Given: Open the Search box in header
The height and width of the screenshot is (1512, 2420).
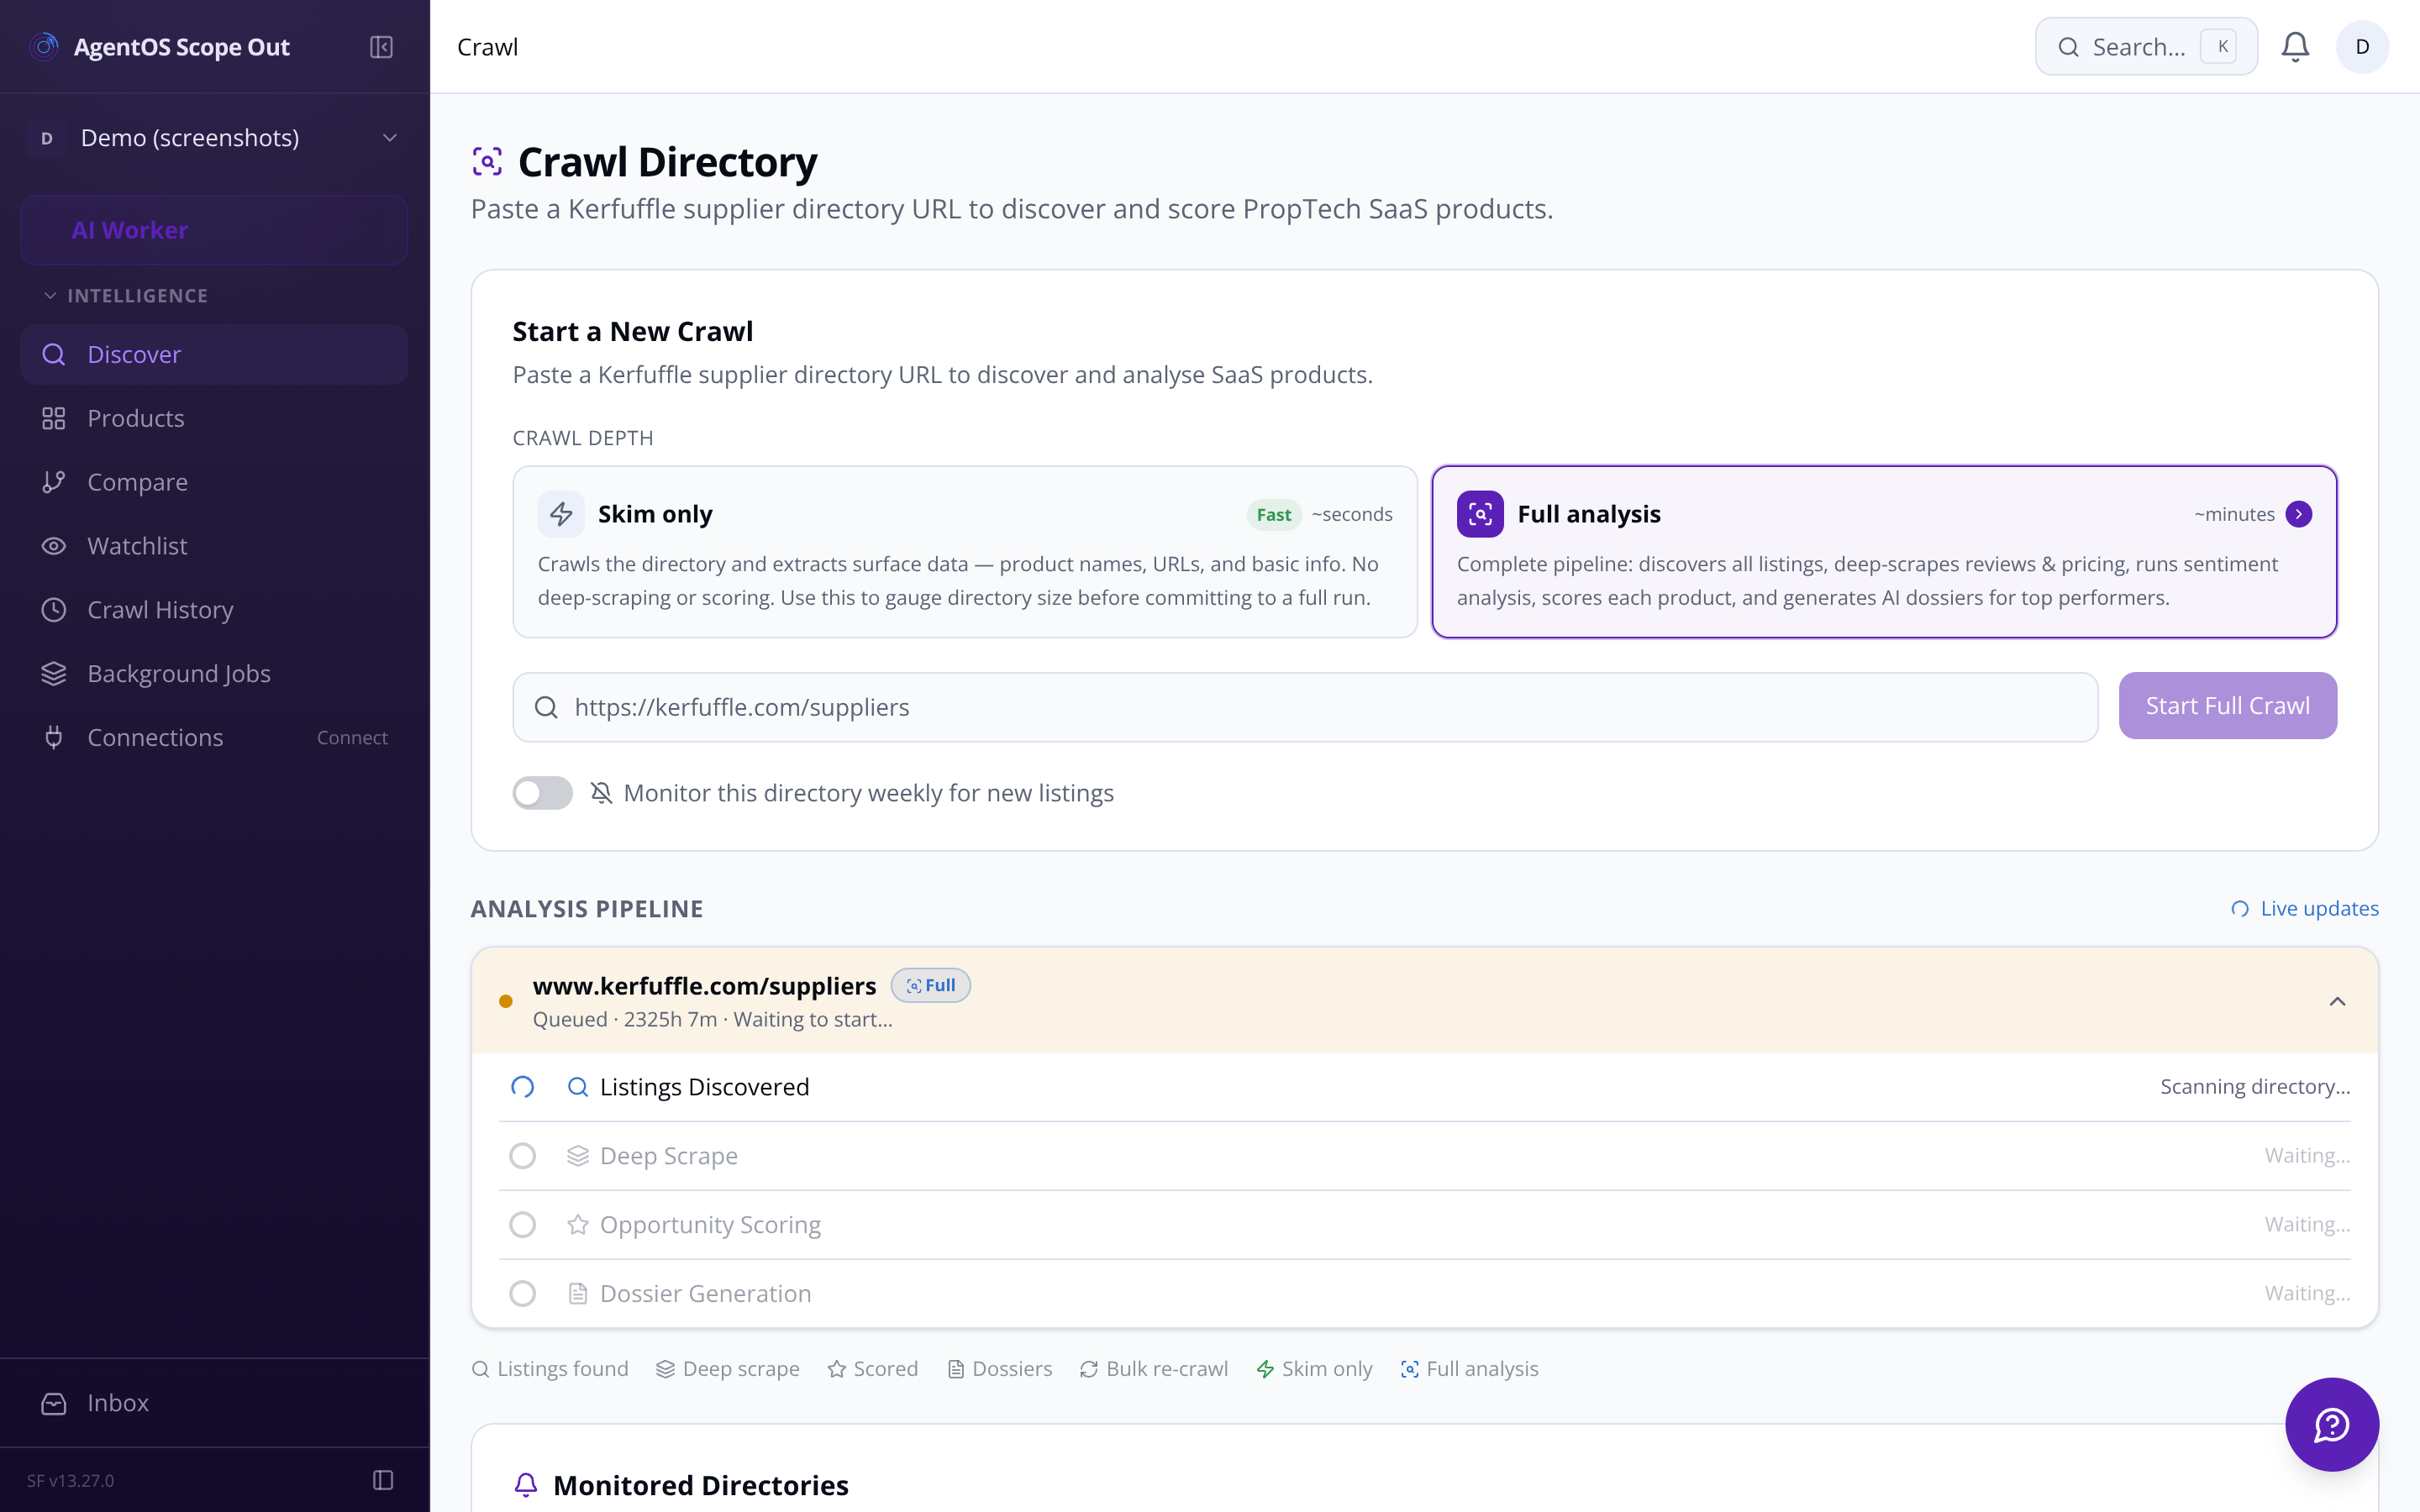Looking at the screenshot, I should 2146,47.
